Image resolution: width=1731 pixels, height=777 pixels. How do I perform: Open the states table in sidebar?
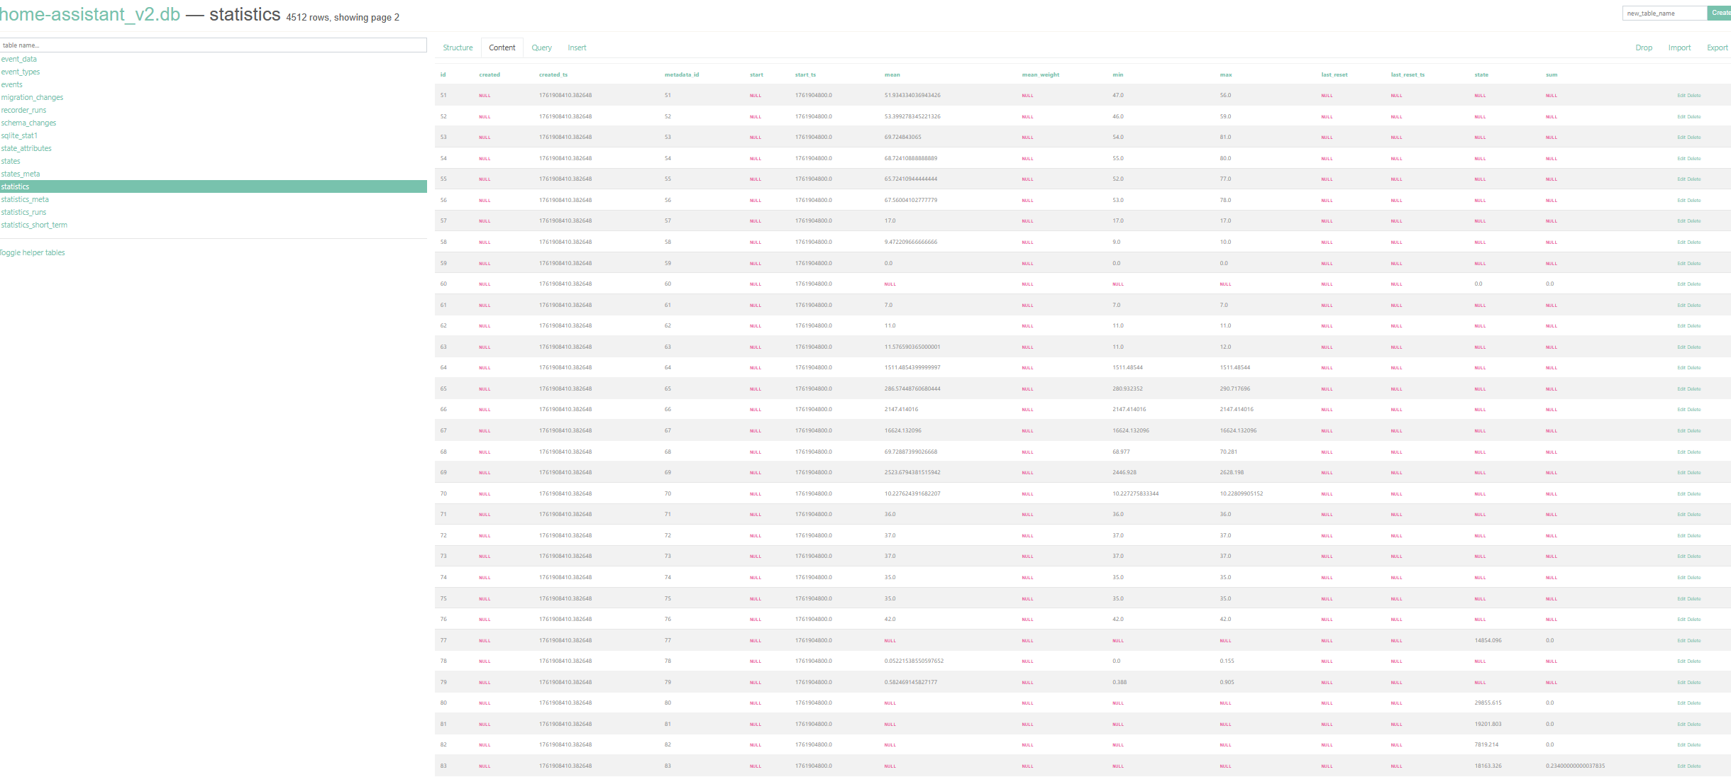11,161
